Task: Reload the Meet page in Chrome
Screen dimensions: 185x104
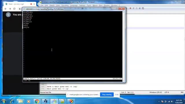Action: (14, 9)
